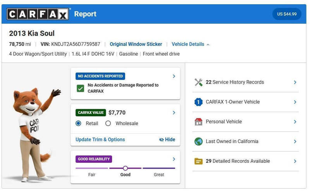Expand CARFAX 1-Owner Vehicle chevron
The height and width of the screenshot is (191, 310).
click(x=295, y=102)
